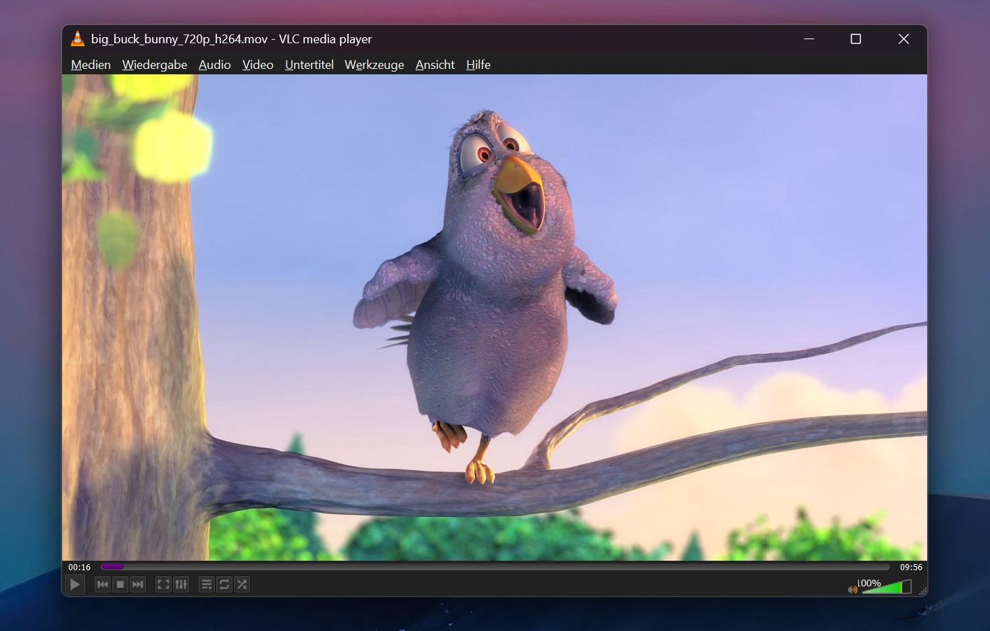The image size is (990, 631).
Task: Open the Untertitel menu
Action: tap(309, 65)
